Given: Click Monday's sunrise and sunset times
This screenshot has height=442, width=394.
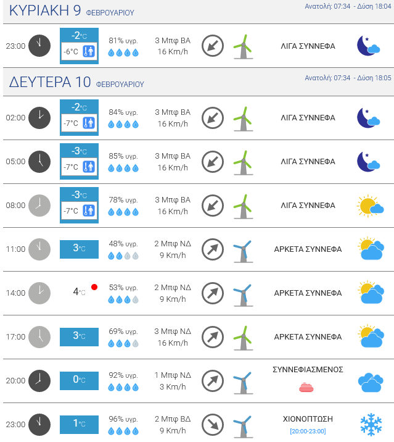Looking at the screenshot, I should point(348,78).
